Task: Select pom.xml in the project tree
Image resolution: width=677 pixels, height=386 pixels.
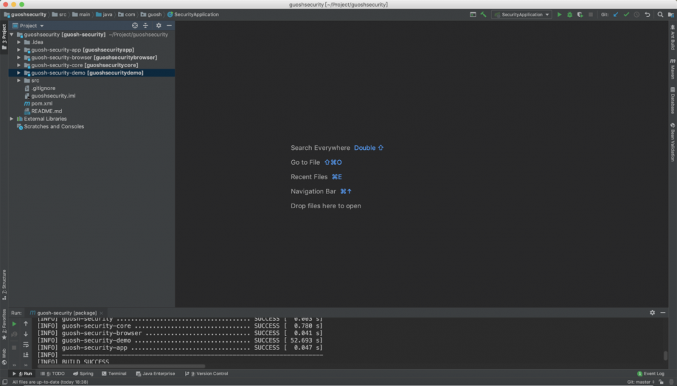Action: coord(41,103)
